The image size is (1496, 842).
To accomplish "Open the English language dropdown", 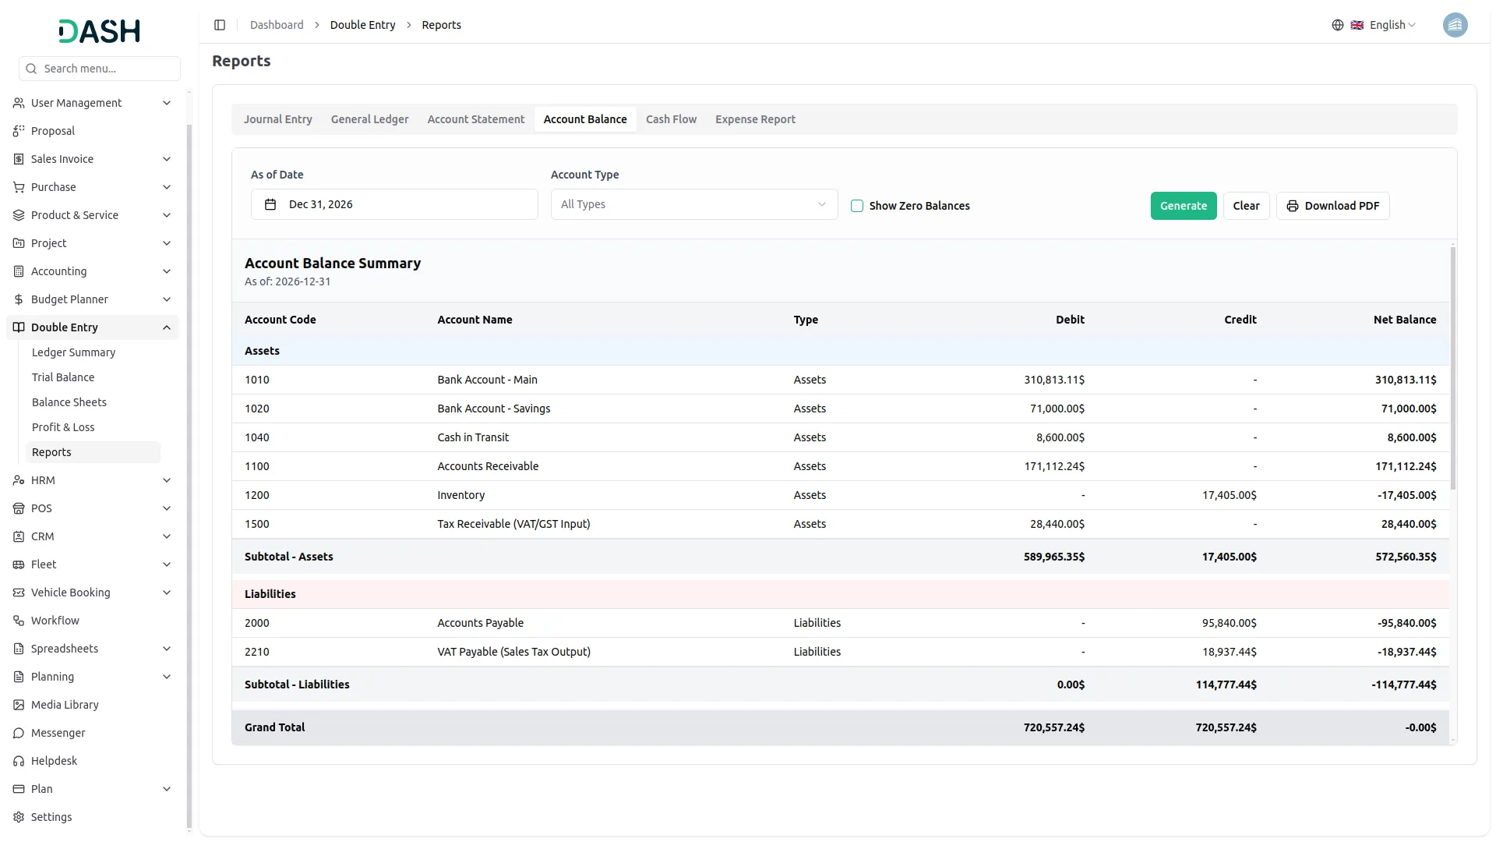I will click(1383, 25).
